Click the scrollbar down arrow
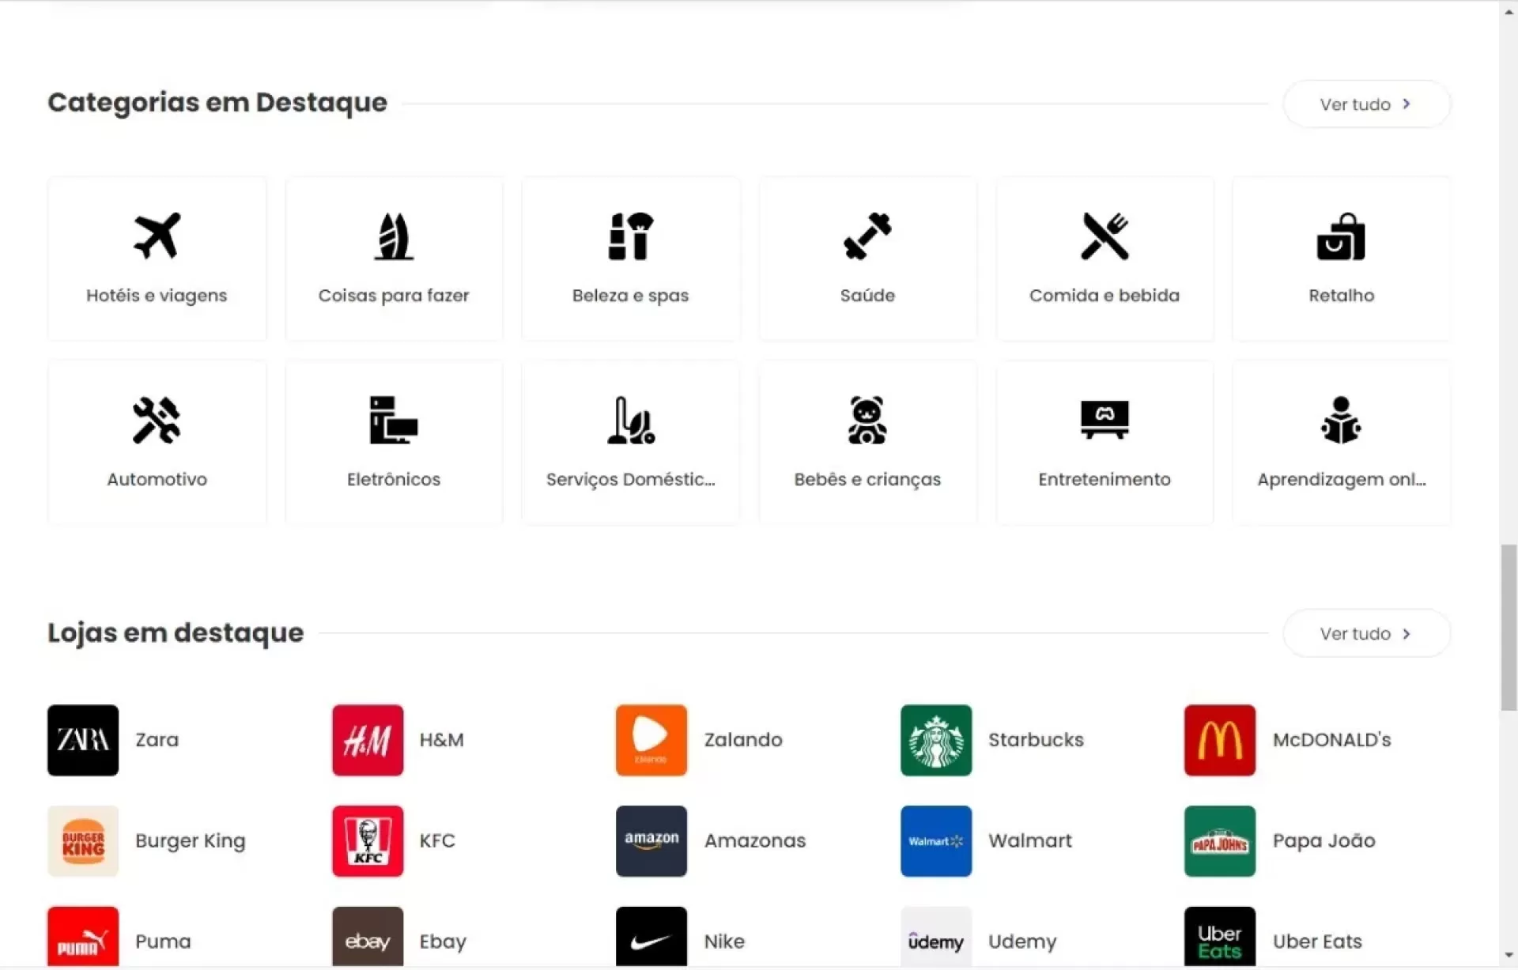This screenshot has height=970, width=1518. [1509, 956]
